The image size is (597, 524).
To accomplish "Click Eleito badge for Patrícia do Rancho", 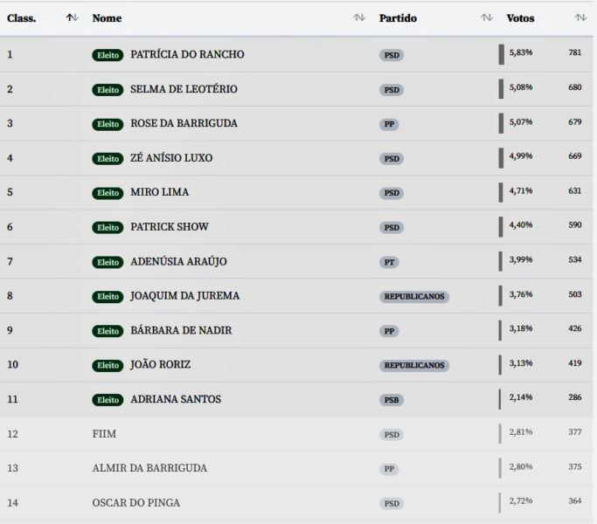I will coord(108,55).
